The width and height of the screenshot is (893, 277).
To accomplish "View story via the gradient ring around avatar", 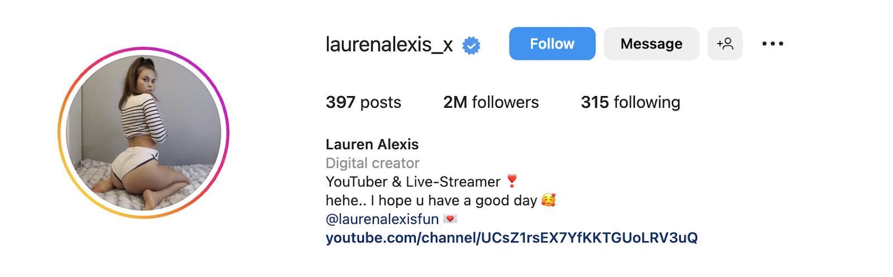I will click(143, 49).
